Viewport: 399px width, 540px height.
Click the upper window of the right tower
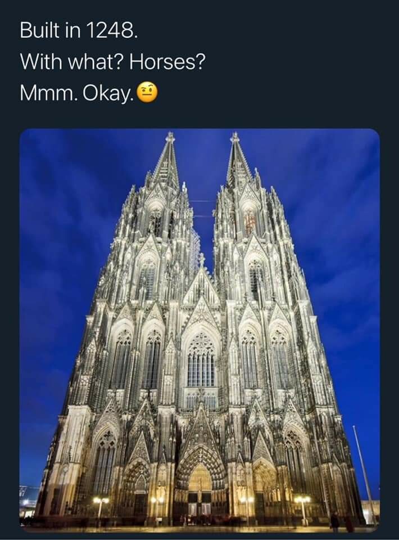tap(250, 220)
